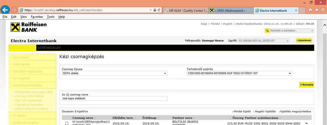The width and height of the screenshot is (327, 125).
Task: Open the Help menu
Action: 62,17
